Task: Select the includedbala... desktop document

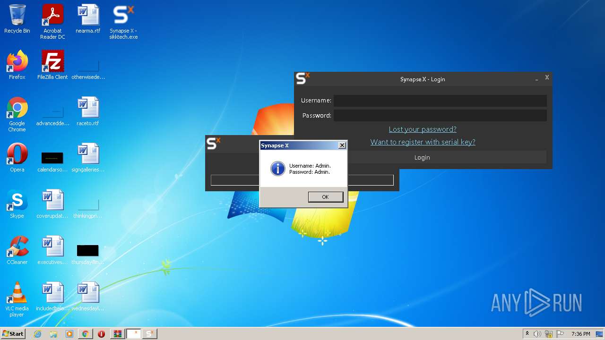Action: pos(52,297)
